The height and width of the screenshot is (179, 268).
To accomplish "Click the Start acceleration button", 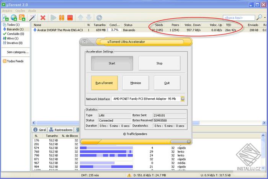I will tap(112, 63).
